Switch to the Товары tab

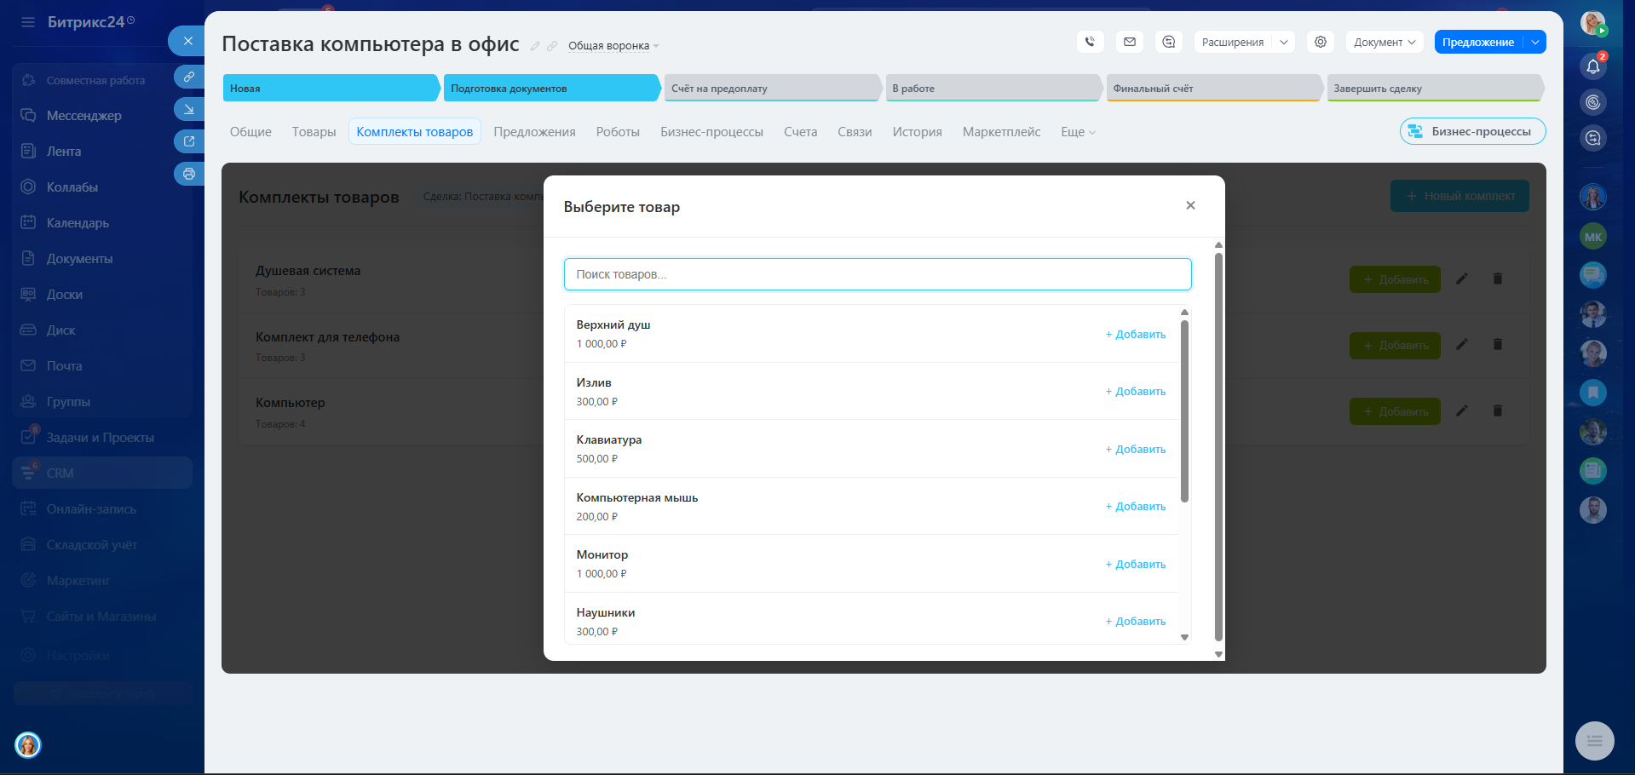coord(314,132)
